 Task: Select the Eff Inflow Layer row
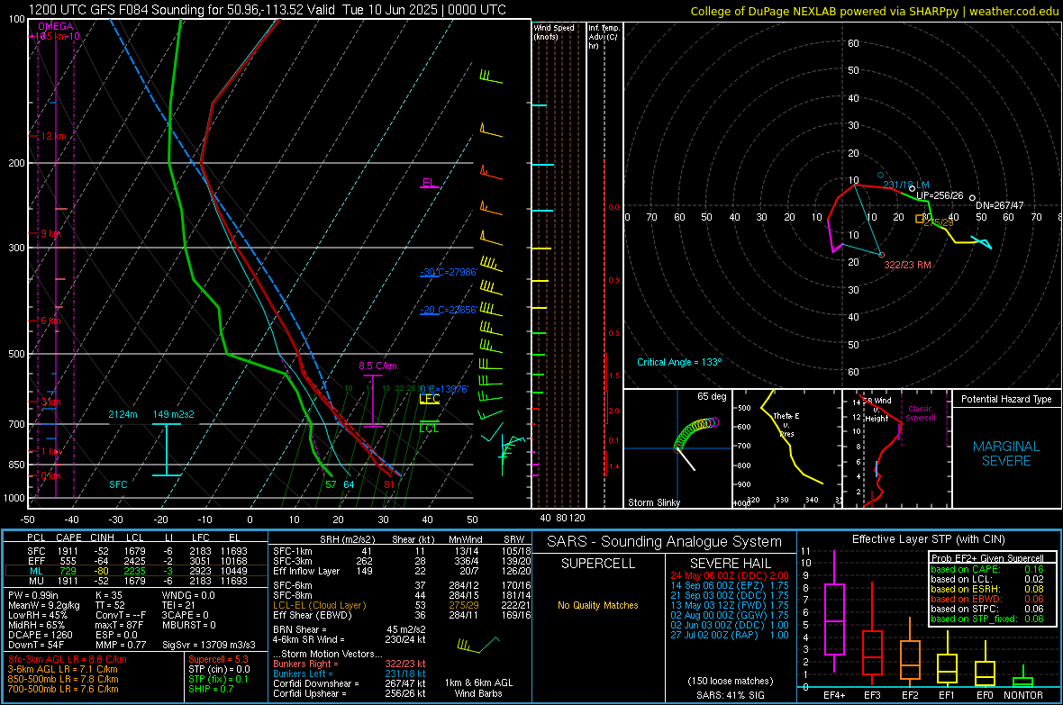pos(402,571)
